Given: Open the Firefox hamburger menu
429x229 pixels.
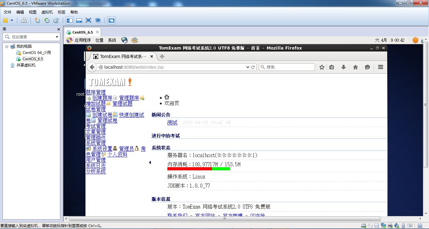Looking at the screenshot, I should click(381, 67).
